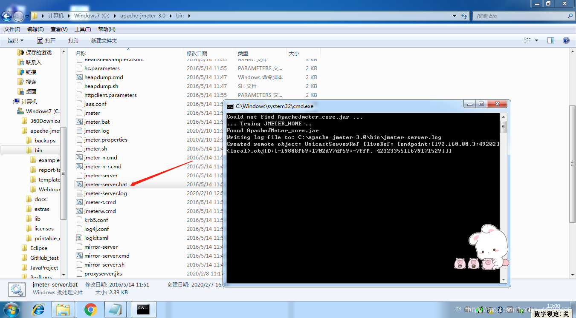This screenshot has width=576, height=318.
Task: Click in the 搜索 bin search field
Action: tap(520, 16)
